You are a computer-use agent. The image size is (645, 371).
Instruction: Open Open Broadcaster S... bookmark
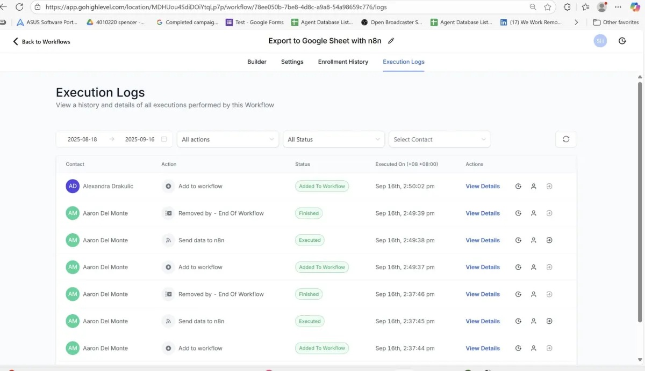(x=392, y=23)
